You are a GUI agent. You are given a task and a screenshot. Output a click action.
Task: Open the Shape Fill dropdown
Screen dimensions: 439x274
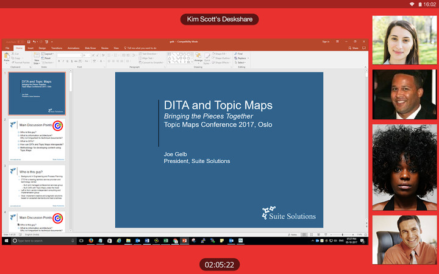click(x=222, y=54)
